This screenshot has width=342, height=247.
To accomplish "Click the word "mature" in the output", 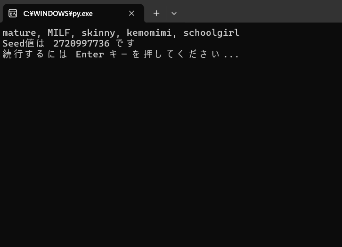I will tap(19, 33).
